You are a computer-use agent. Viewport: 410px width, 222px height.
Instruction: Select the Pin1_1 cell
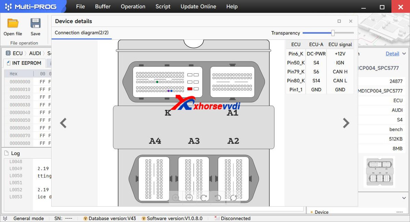point(296,89)
